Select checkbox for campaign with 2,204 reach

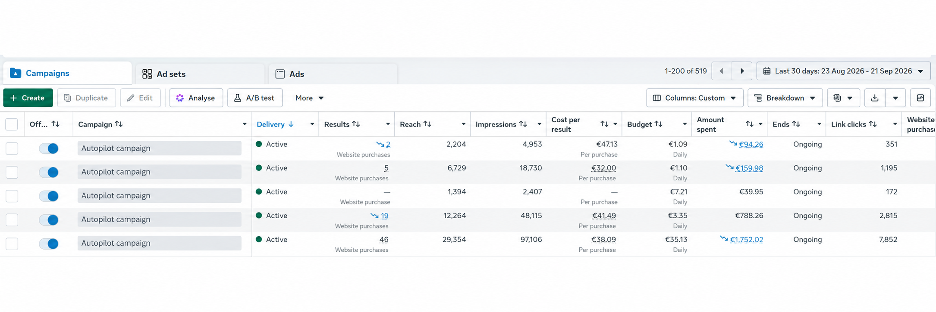pyautogui.click(x=12, y=148)
